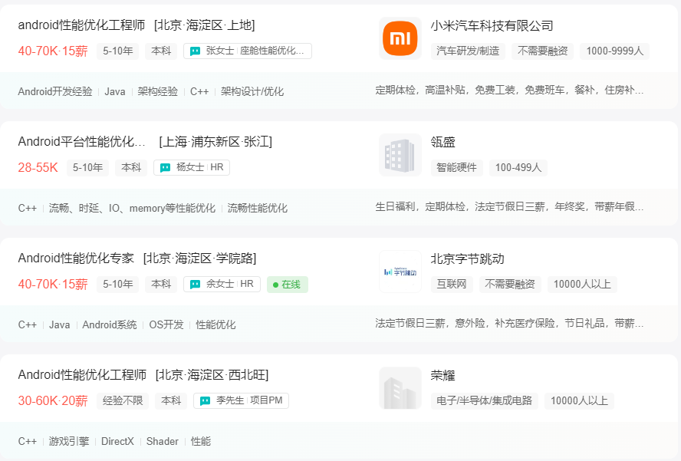Viewport: 681px width, 461px height.
Task: Click the 游戏引擎 skill tag
Action: pos(69,441)
